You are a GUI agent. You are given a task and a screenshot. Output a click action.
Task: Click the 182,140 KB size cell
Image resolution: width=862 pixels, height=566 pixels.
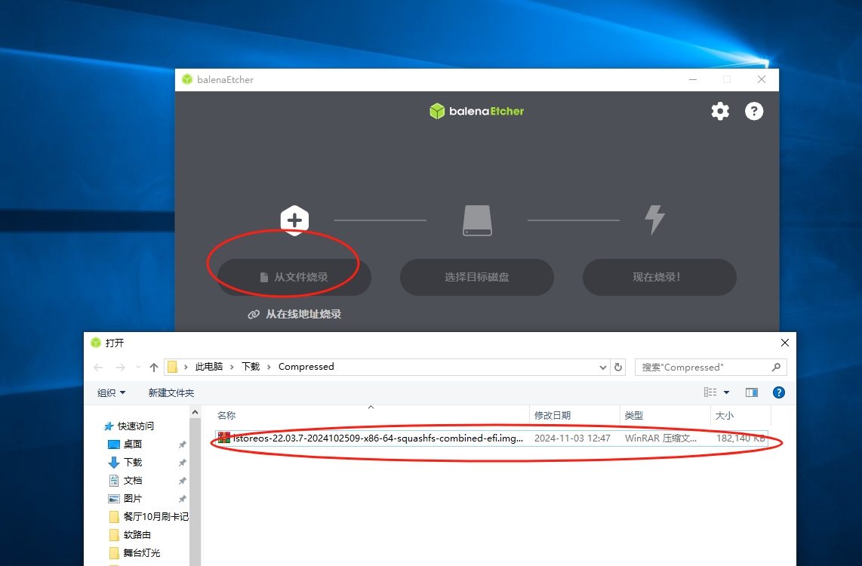740,438
